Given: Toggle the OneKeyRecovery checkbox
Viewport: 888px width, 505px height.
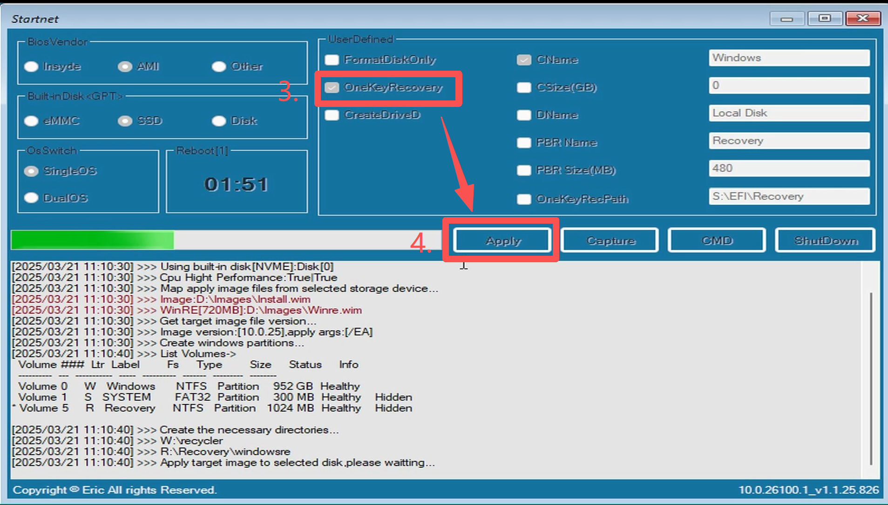Looking at the screenshot, I should click(x=332, y=87).
